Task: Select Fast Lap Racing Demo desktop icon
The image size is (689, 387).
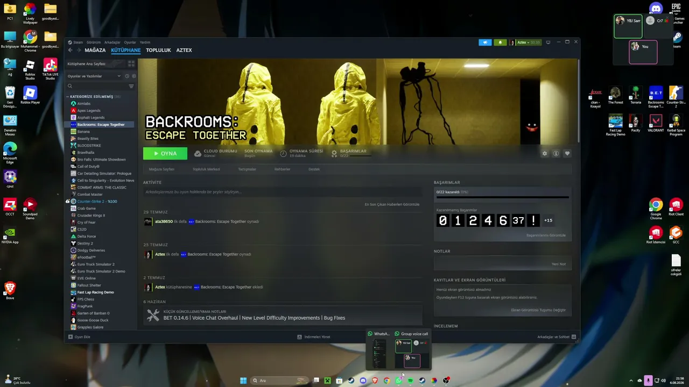Action: pos(615,125)
